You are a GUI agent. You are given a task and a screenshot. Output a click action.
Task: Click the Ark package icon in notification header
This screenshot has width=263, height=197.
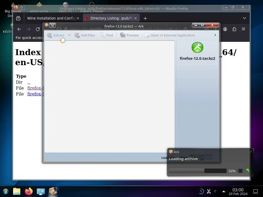click(171, 152)
